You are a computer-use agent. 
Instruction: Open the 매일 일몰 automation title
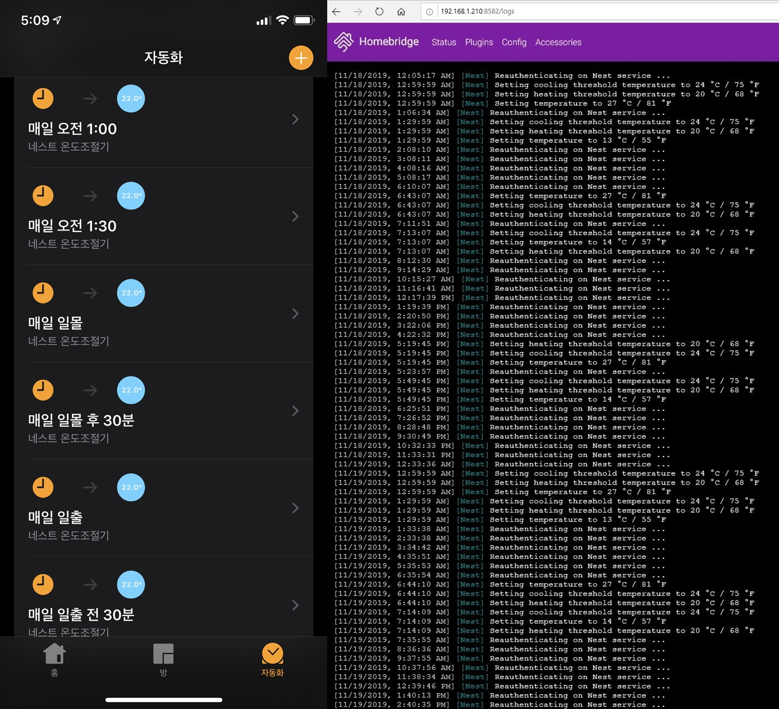point(55,323)
